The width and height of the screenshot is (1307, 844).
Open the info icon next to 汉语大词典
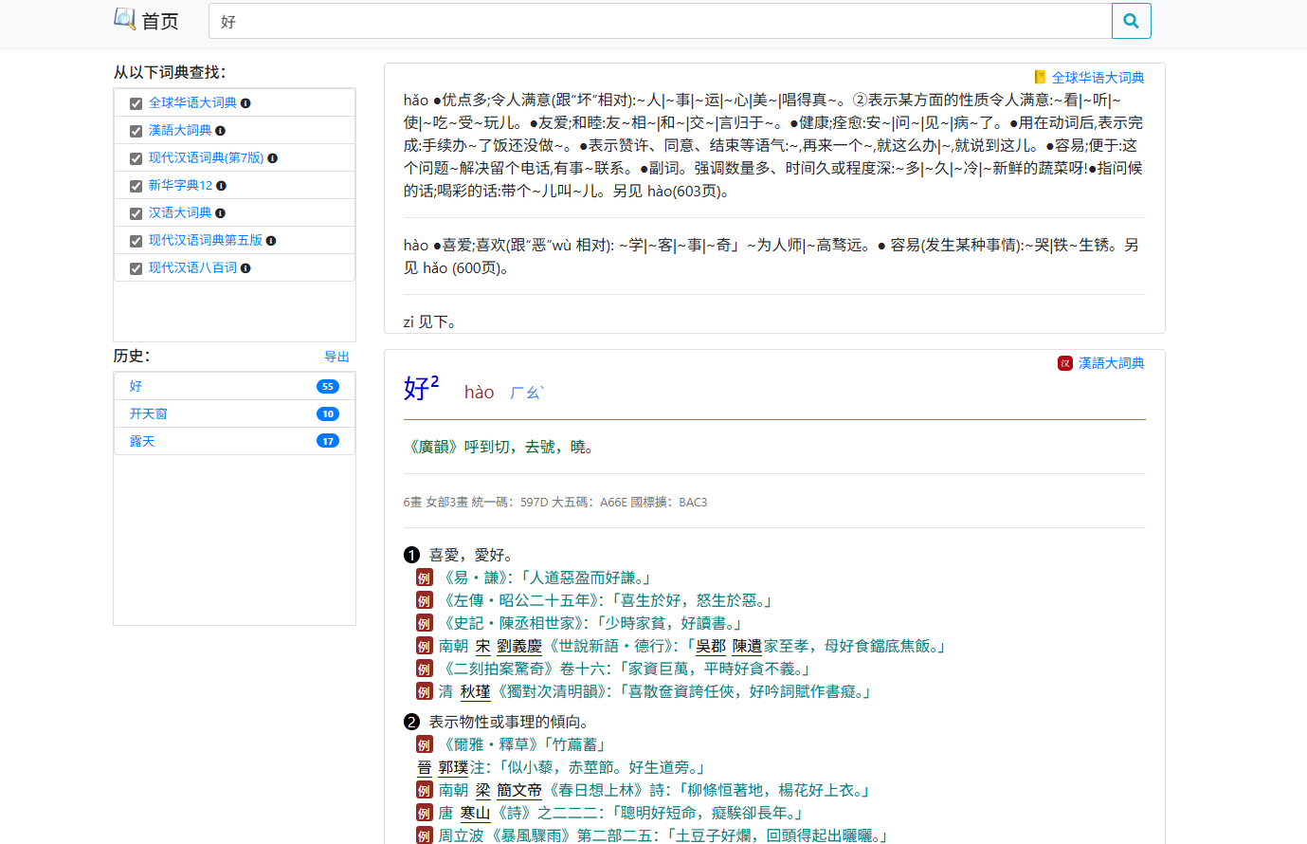[x=221, y=212]
